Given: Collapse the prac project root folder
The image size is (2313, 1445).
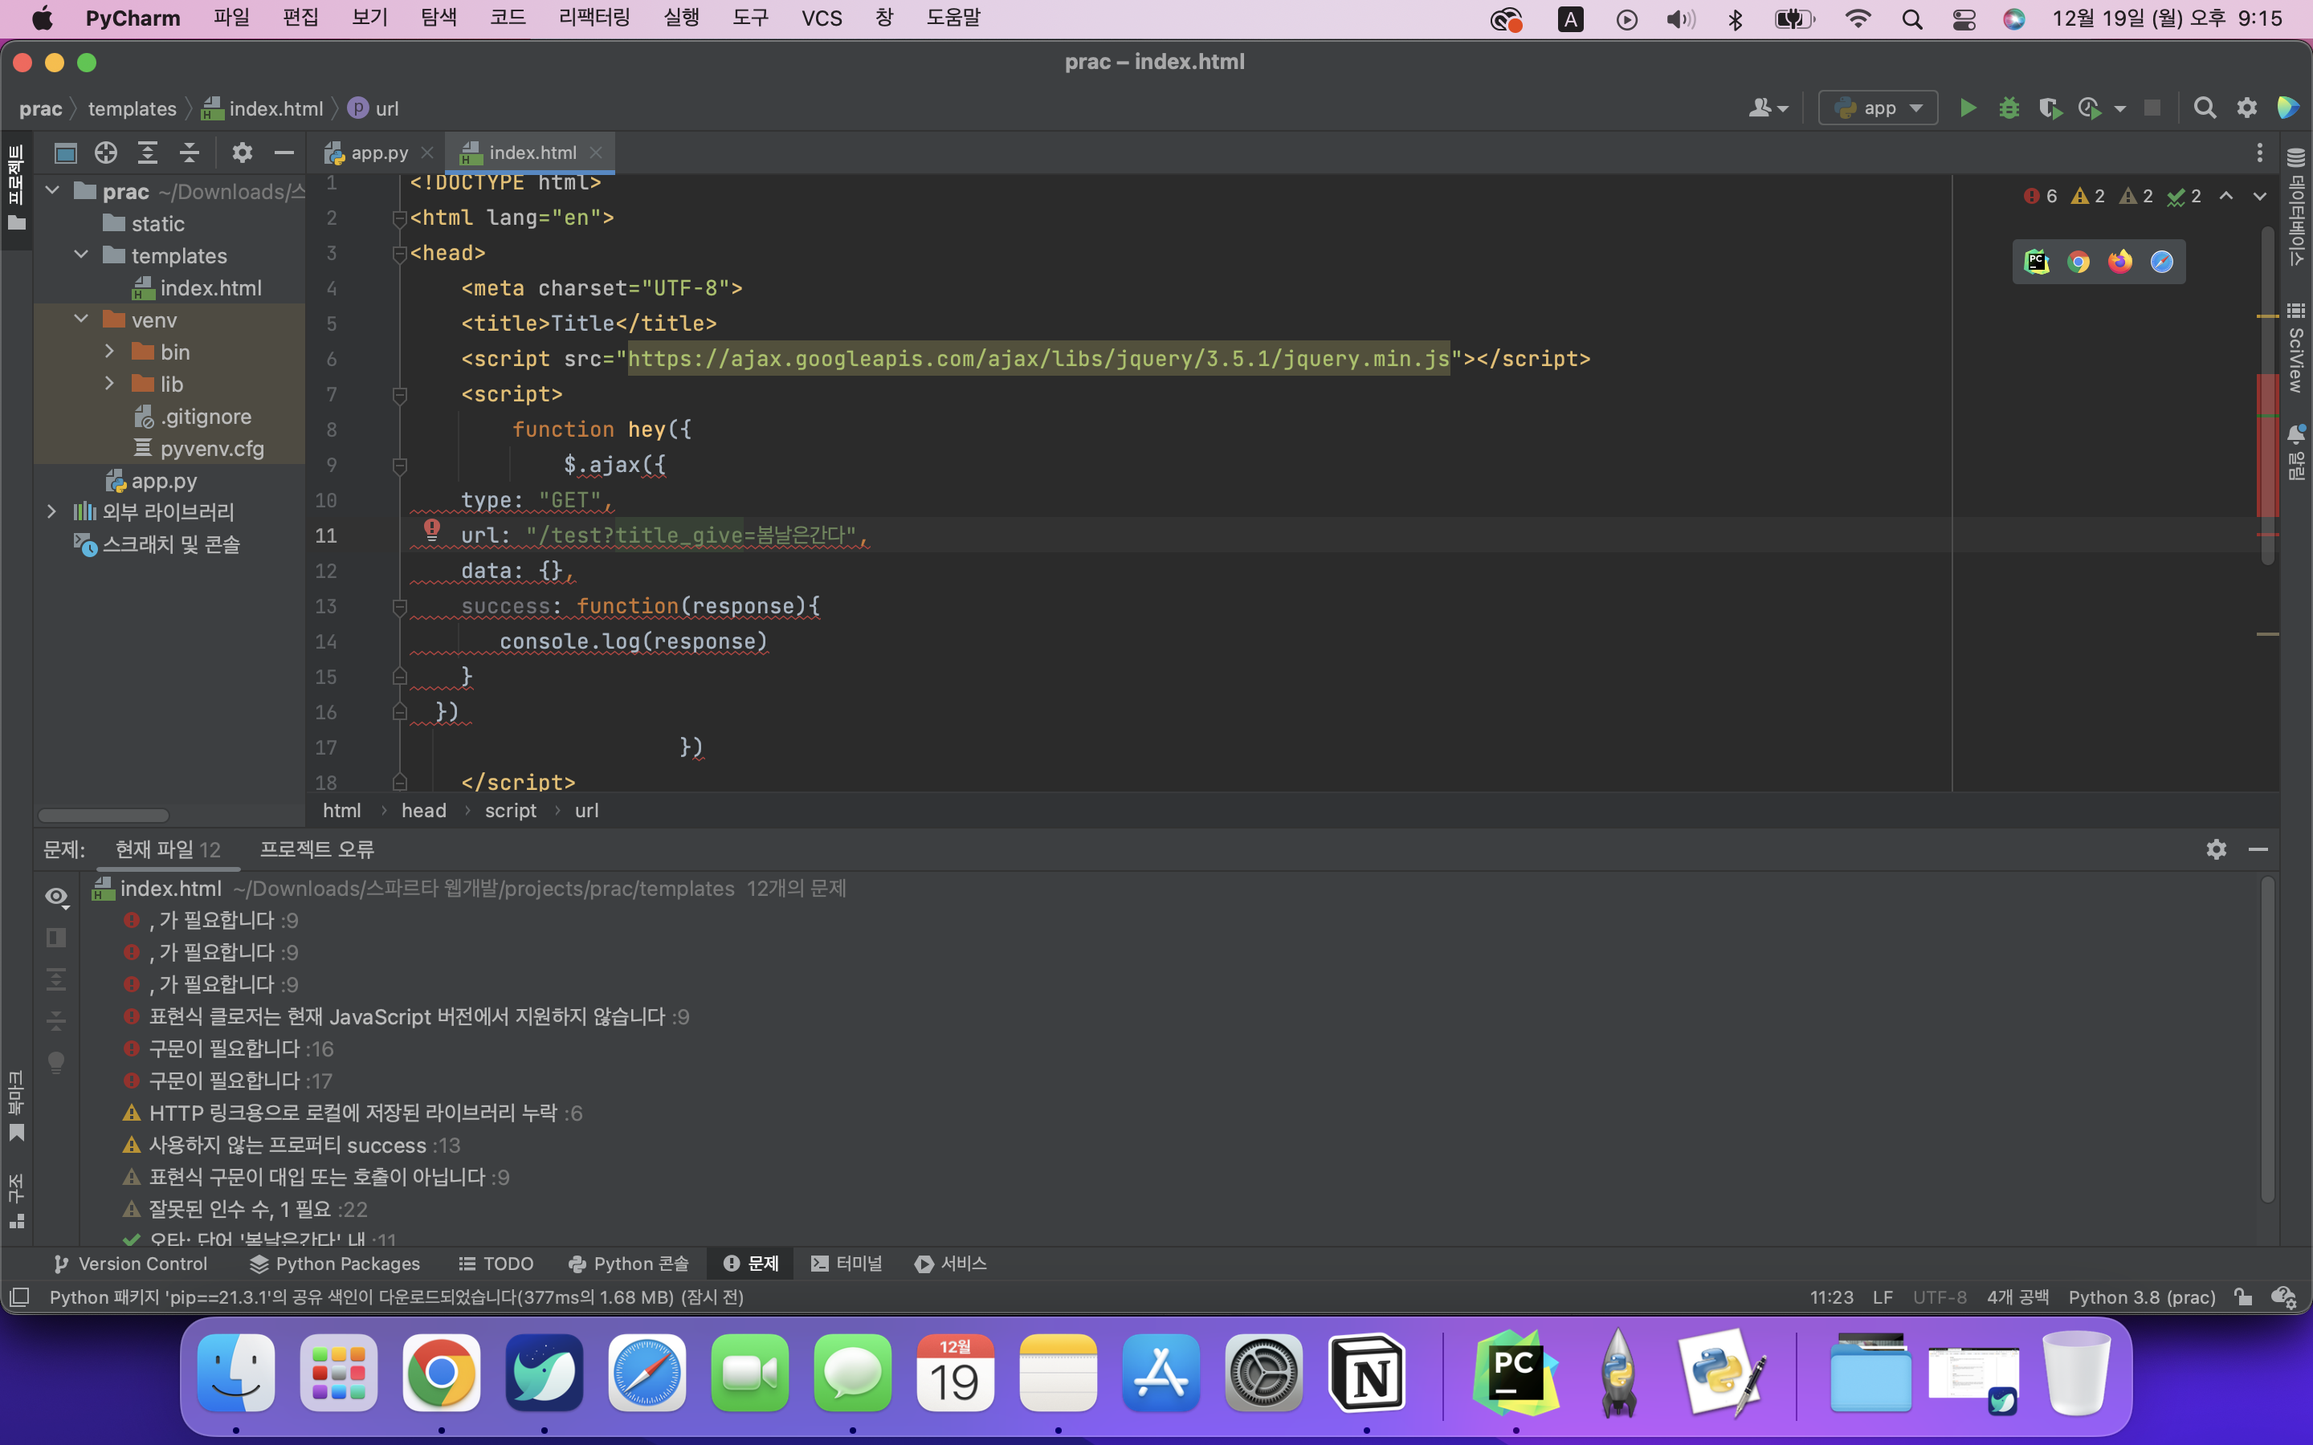Looking at the screenshot, I should pyautogui.click(x=52, y=190).
